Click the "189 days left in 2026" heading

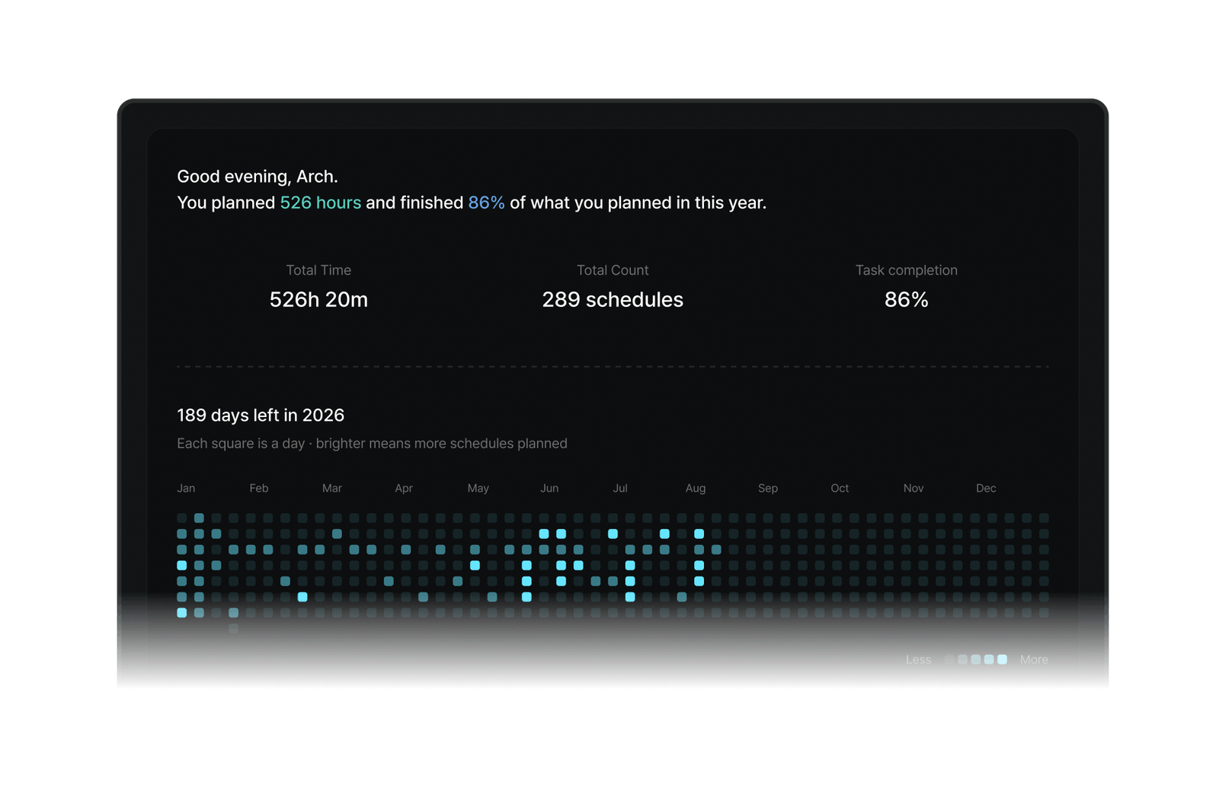coord(261,415)
